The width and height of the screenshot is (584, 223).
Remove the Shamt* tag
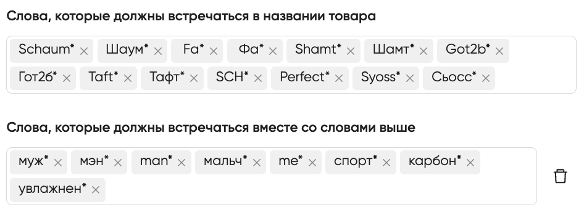point(351,51)
